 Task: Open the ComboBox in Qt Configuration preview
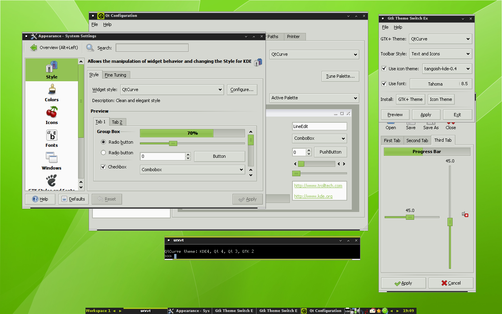click(x=320, y=139)
